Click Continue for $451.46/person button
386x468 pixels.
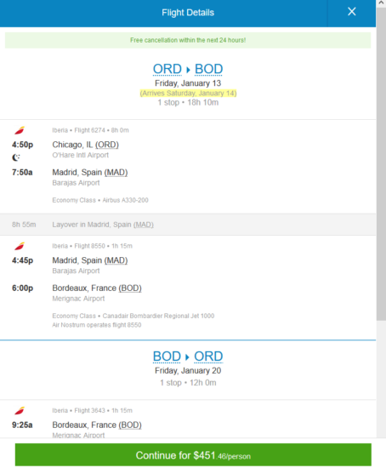193,455
